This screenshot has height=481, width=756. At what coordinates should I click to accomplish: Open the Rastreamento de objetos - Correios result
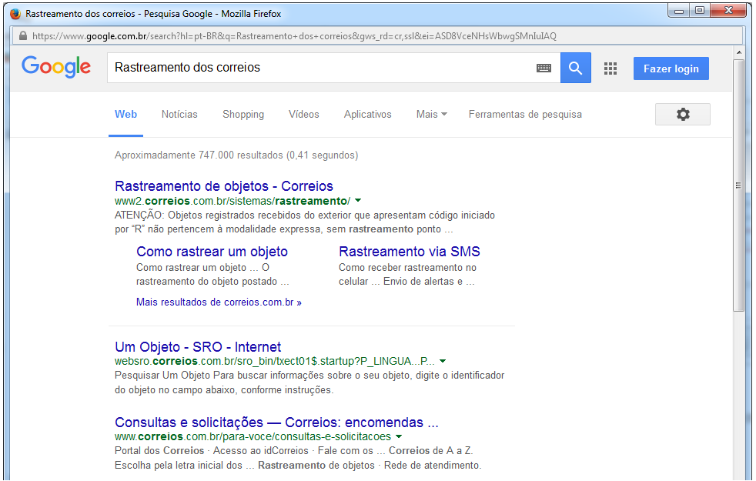[224, 186]
